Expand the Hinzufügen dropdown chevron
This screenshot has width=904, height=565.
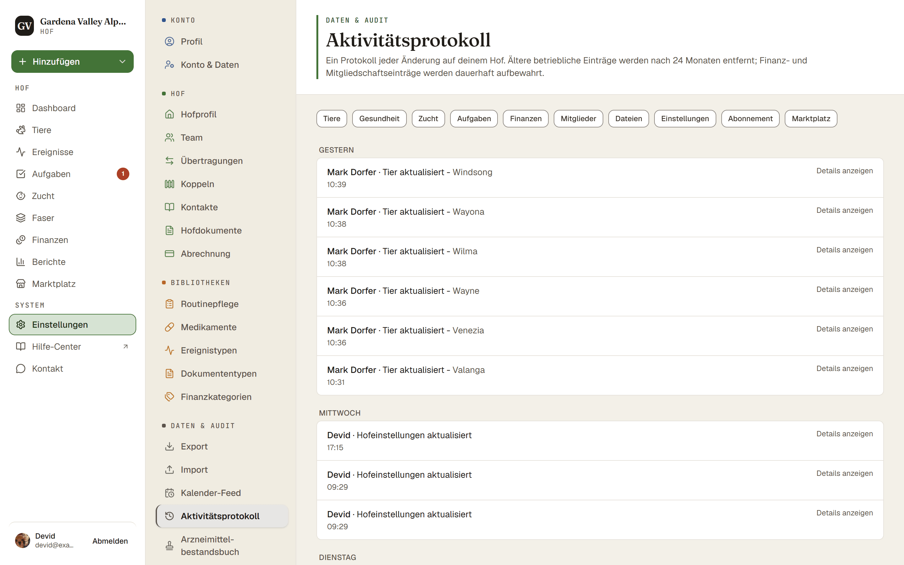(x=122, y=62)
